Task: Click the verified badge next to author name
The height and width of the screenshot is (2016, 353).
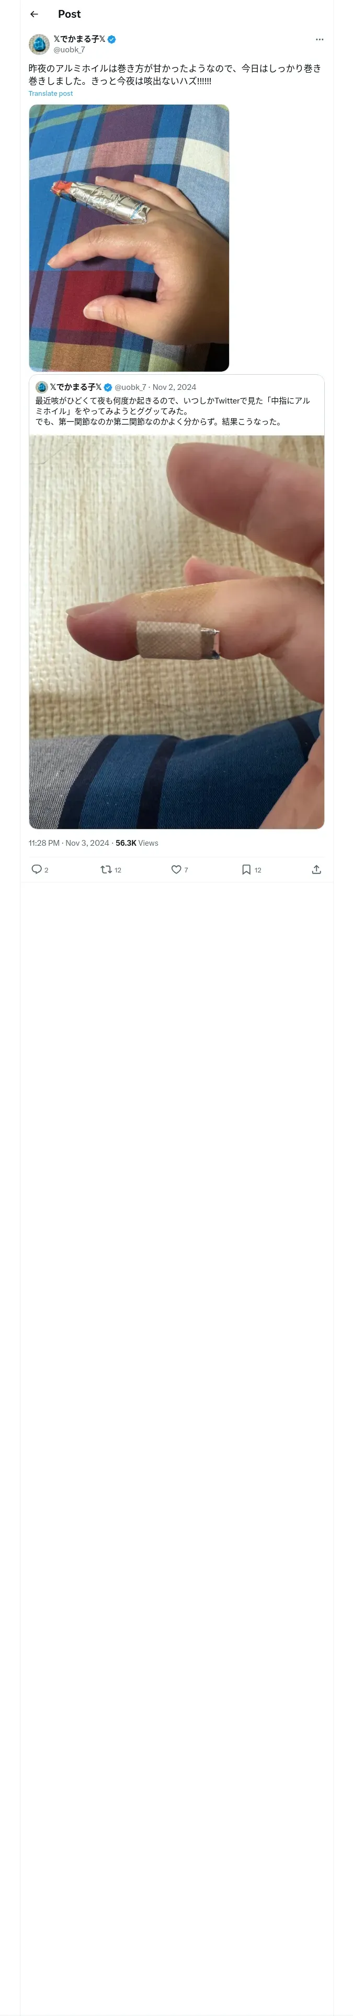Action: tap(112, 39)
